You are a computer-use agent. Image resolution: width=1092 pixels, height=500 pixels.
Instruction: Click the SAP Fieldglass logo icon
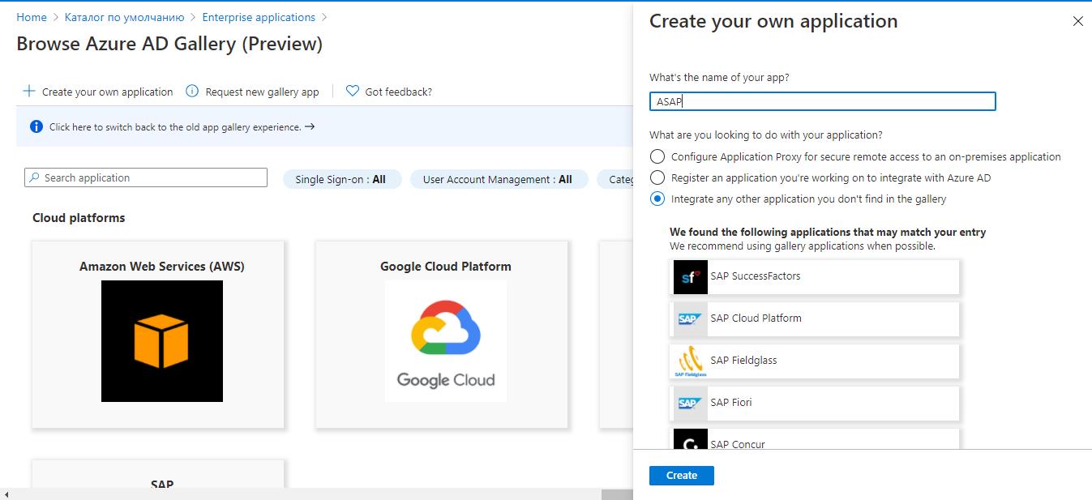pyautogui.click(x=690, y=361)
